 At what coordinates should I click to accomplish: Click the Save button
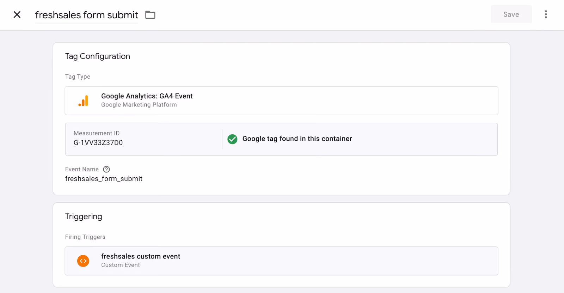[511, 14]
